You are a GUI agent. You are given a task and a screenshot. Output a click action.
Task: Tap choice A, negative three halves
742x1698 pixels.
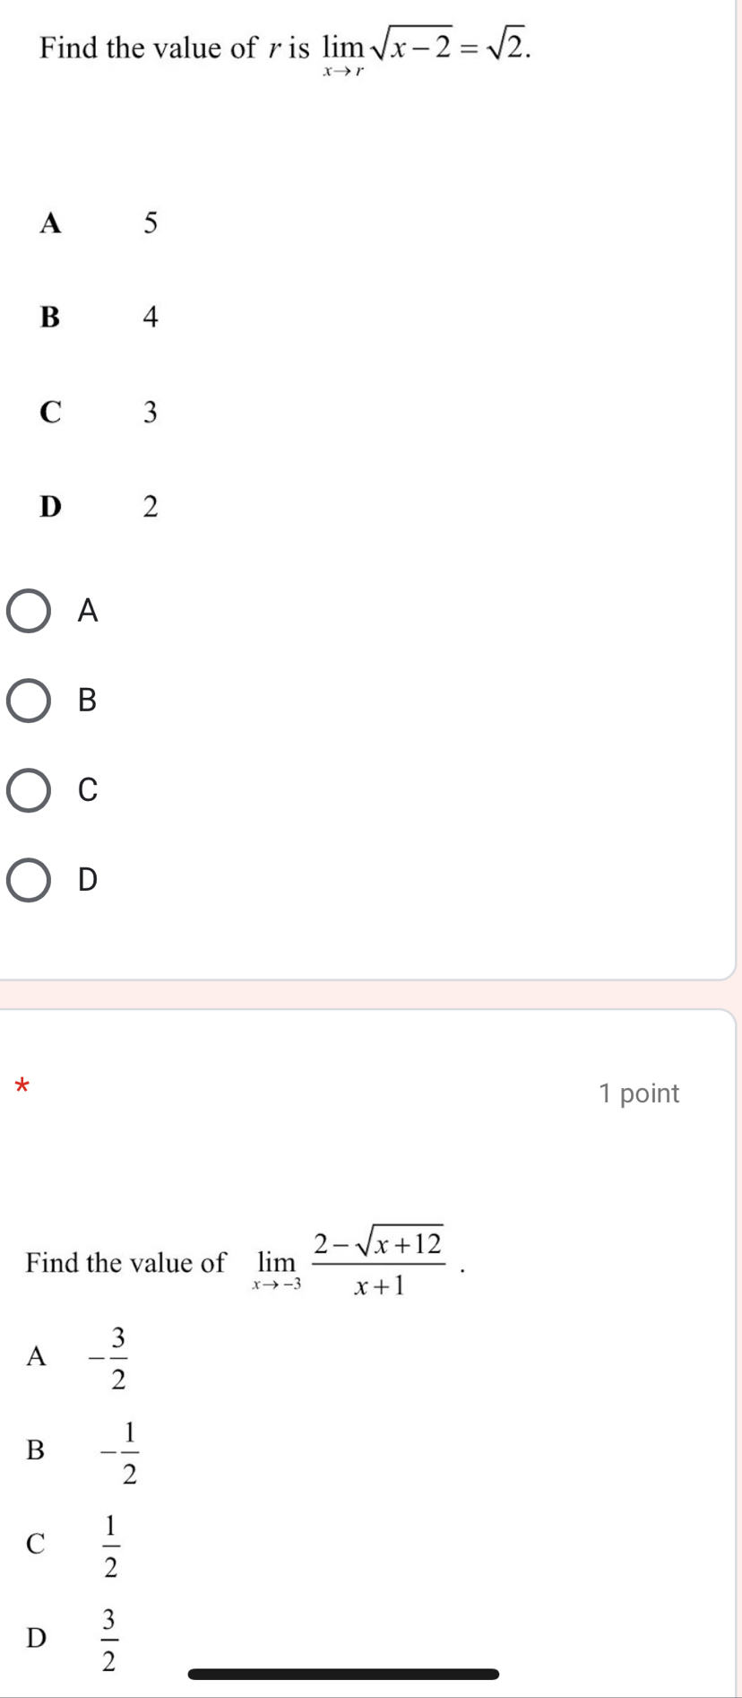[78, 1357]
